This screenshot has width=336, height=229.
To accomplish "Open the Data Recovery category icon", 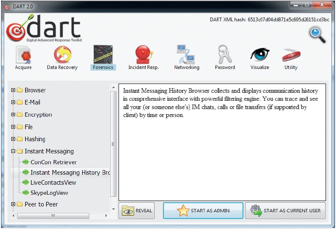I will click(x=62, y=54).
